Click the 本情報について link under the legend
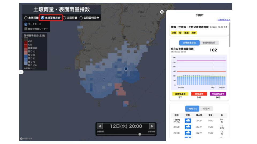Image resolution: width=257 pixels, height=144 pixels. coord(29,69)
